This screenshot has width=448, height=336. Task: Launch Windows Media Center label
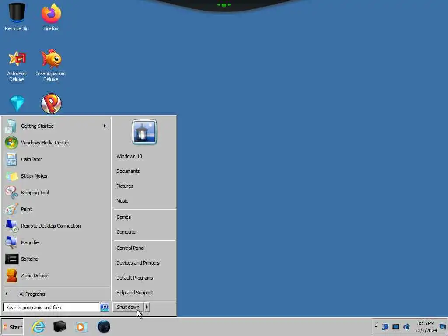(x=45, y=143)
